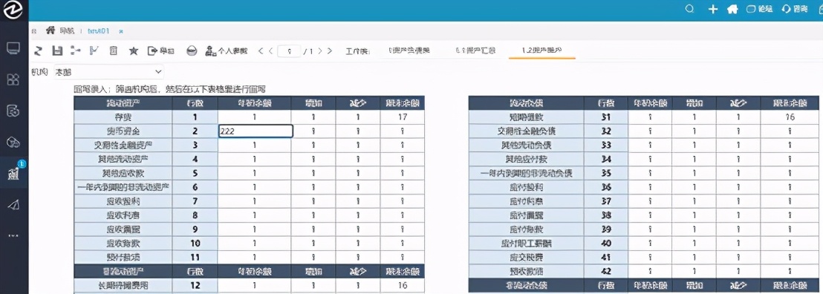This screenshot has width=823, height=294.
Task: Click row number 37 cell
Action: pos(605,201)
